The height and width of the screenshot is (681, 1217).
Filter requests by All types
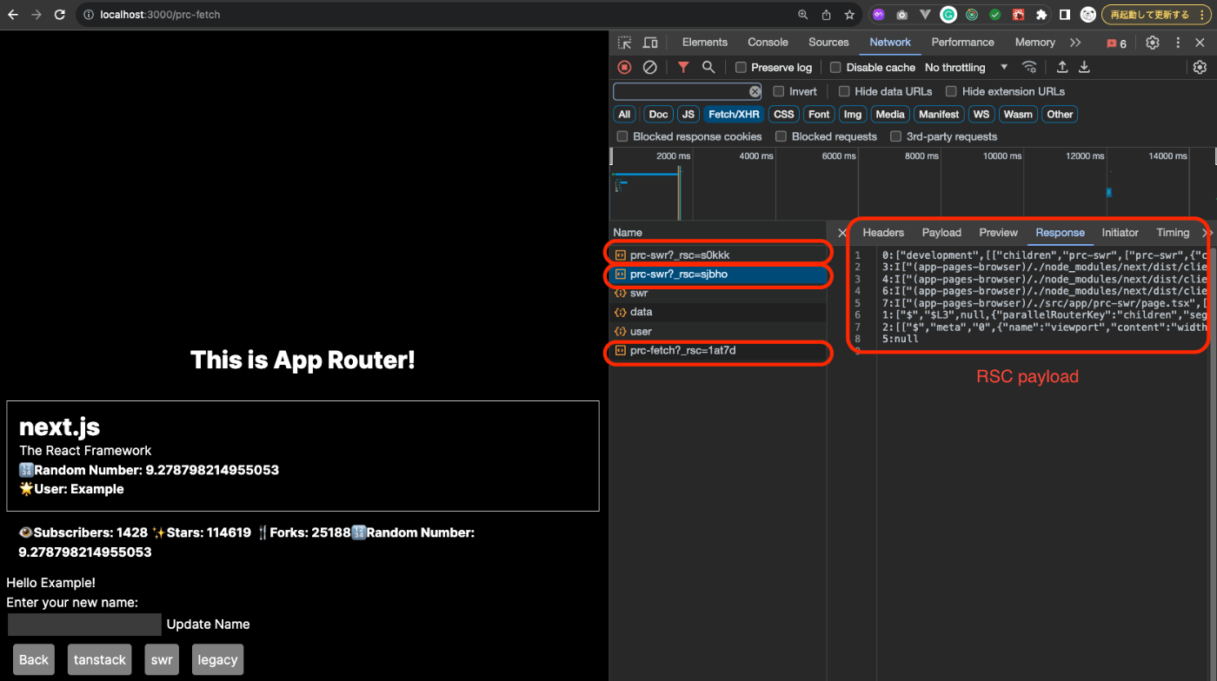pyautogui.click(x=624, y=115)
